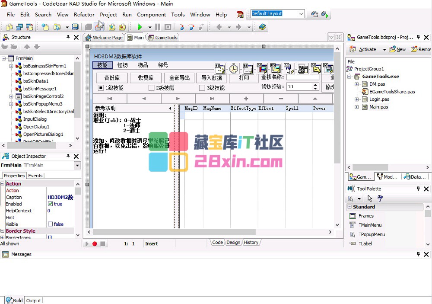Click the View Unit toolbar icon
This screenshot has height=304, width=432.
pos(9,27)
